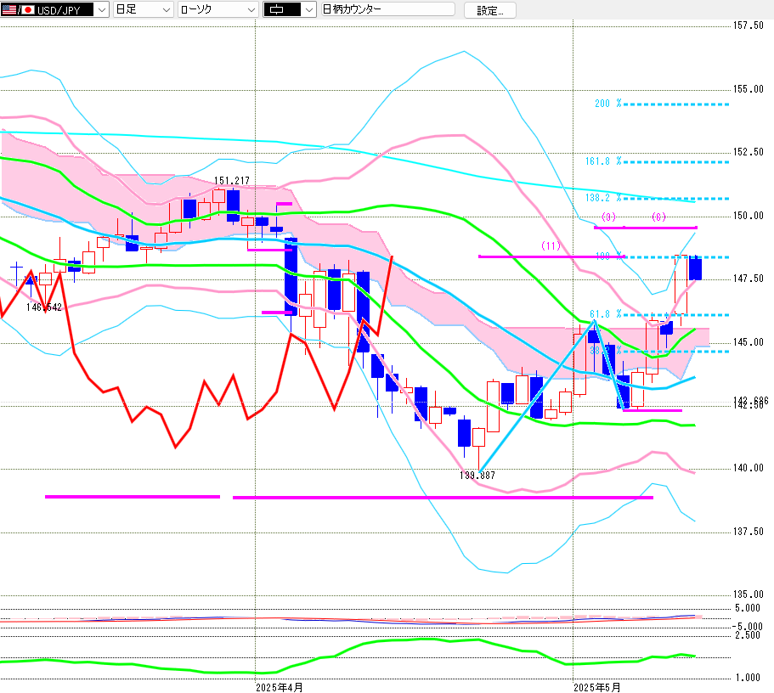Click the (11) day-count label
The image size is (774, 693).
[x=551, y=245]
